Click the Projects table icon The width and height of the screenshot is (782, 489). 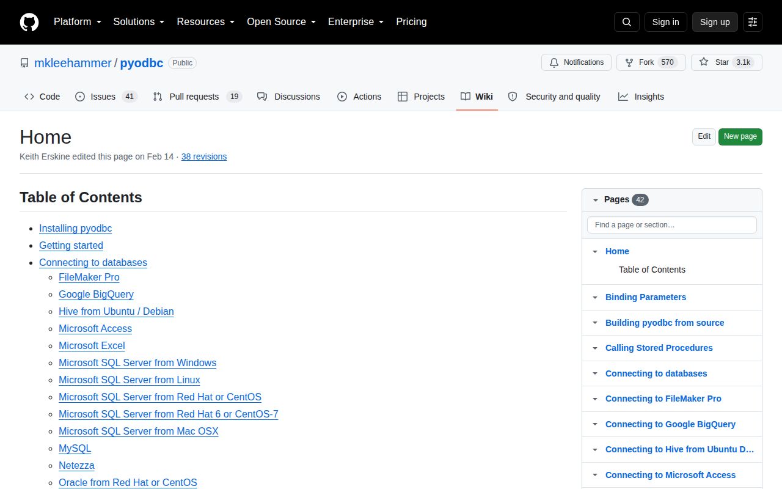click(x=403, y=97)
